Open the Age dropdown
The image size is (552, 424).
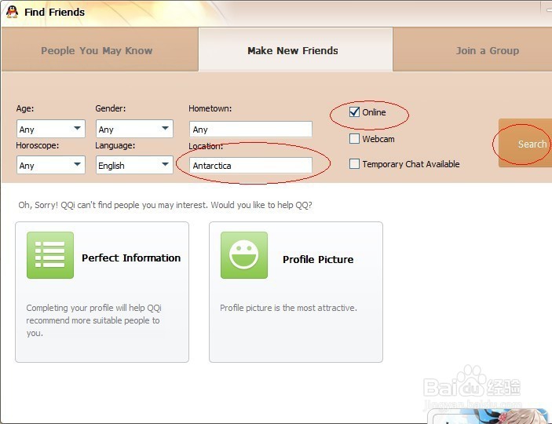click(x=51, y=129)
